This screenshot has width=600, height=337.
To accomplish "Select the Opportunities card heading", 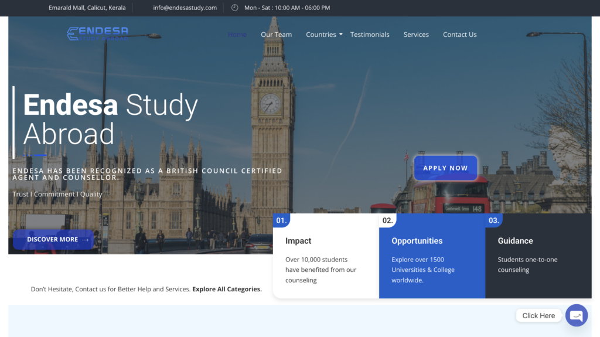I will 417,241.
